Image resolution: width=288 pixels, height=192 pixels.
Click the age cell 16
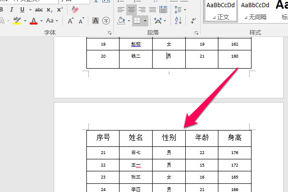(202, 177)
